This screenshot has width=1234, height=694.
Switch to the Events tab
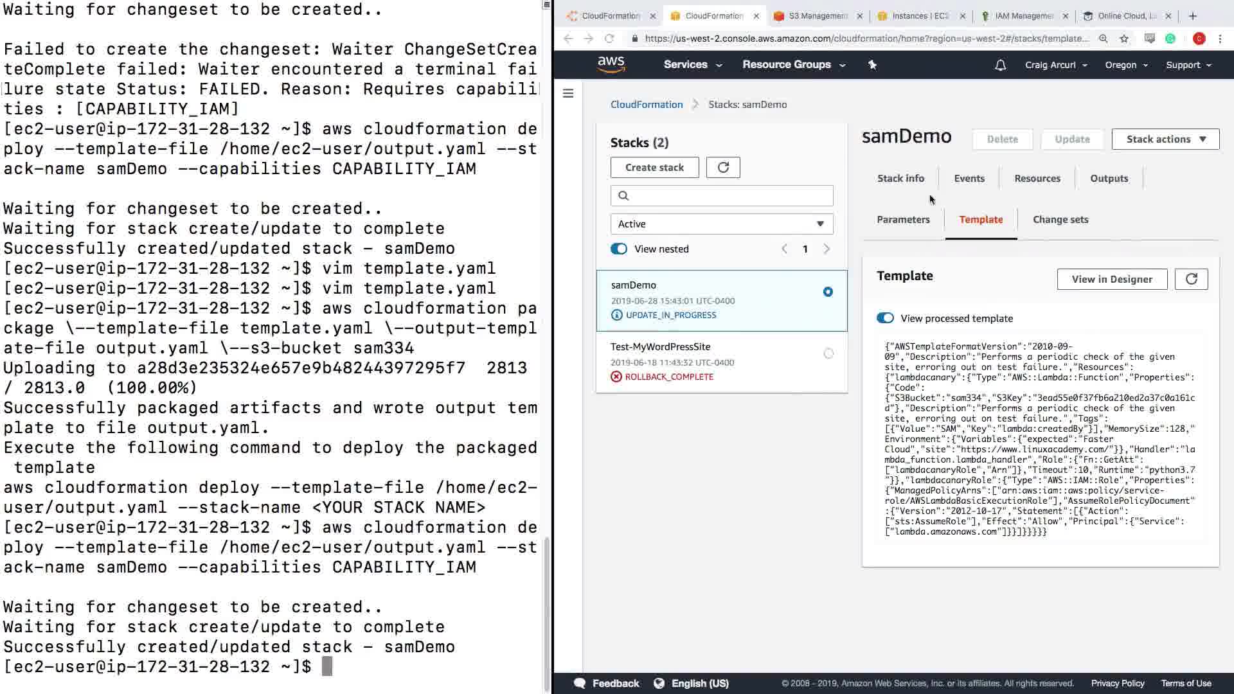(969, 179)
